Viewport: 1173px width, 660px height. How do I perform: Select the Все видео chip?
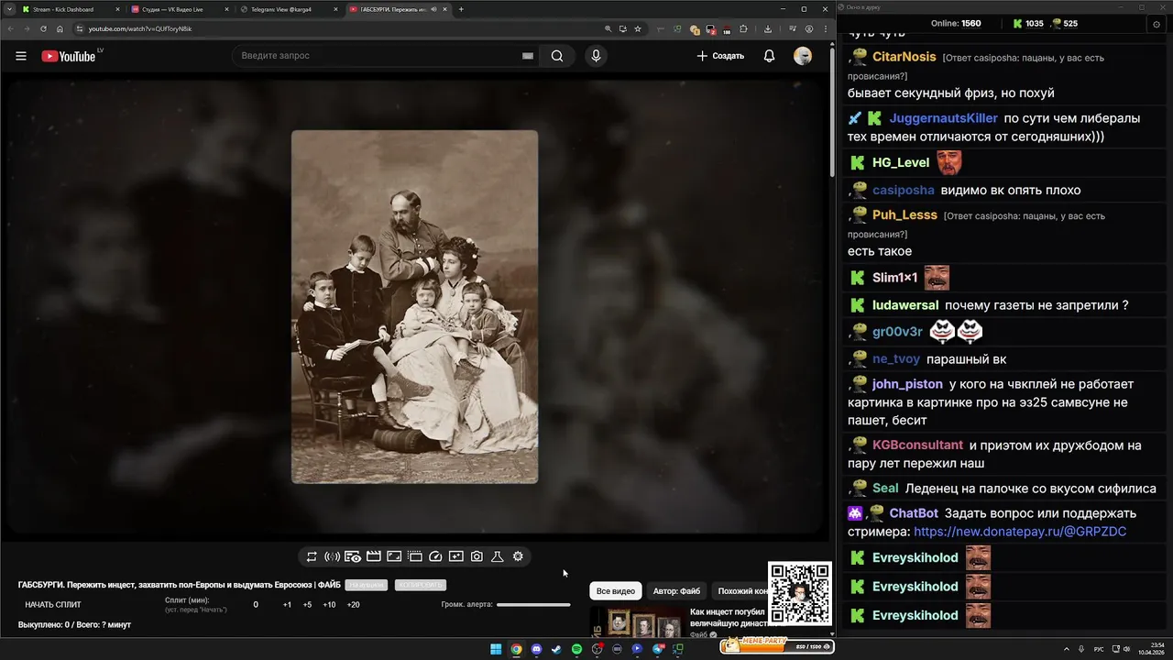pos(615,591)
